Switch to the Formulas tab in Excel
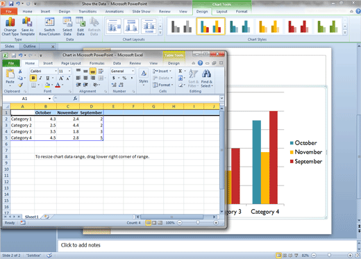The image size is (361, 259). (97, 63)
